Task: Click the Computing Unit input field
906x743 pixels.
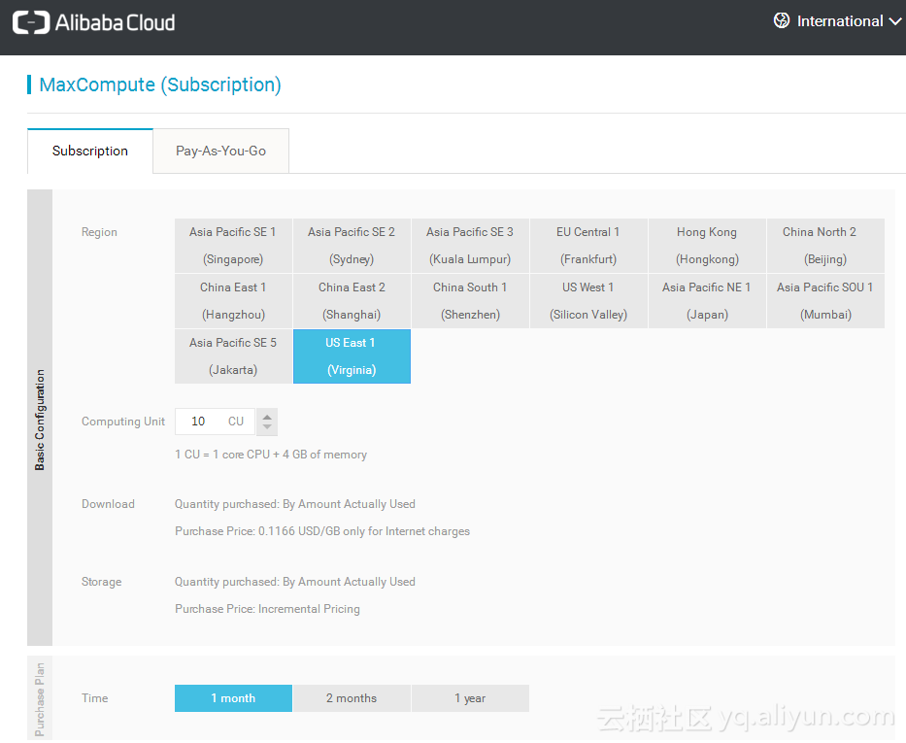Action: coord(215,422)
